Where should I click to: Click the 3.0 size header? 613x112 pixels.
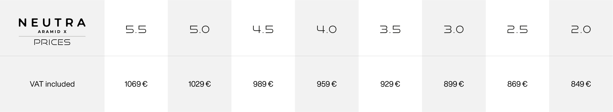[x=454, y=29]
